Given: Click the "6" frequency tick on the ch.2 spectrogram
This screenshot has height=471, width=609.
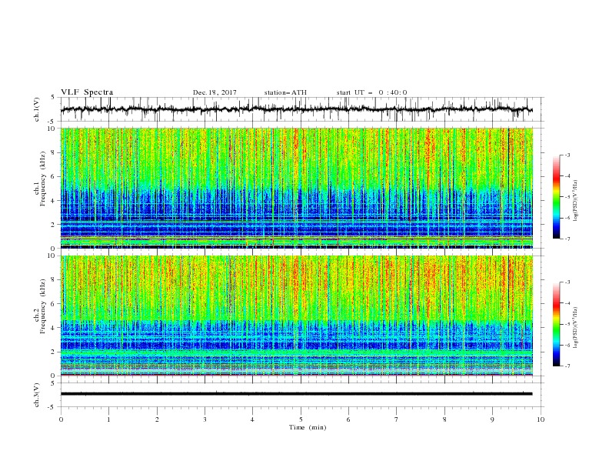Looking at the screenshot, I should click(53, 303).
